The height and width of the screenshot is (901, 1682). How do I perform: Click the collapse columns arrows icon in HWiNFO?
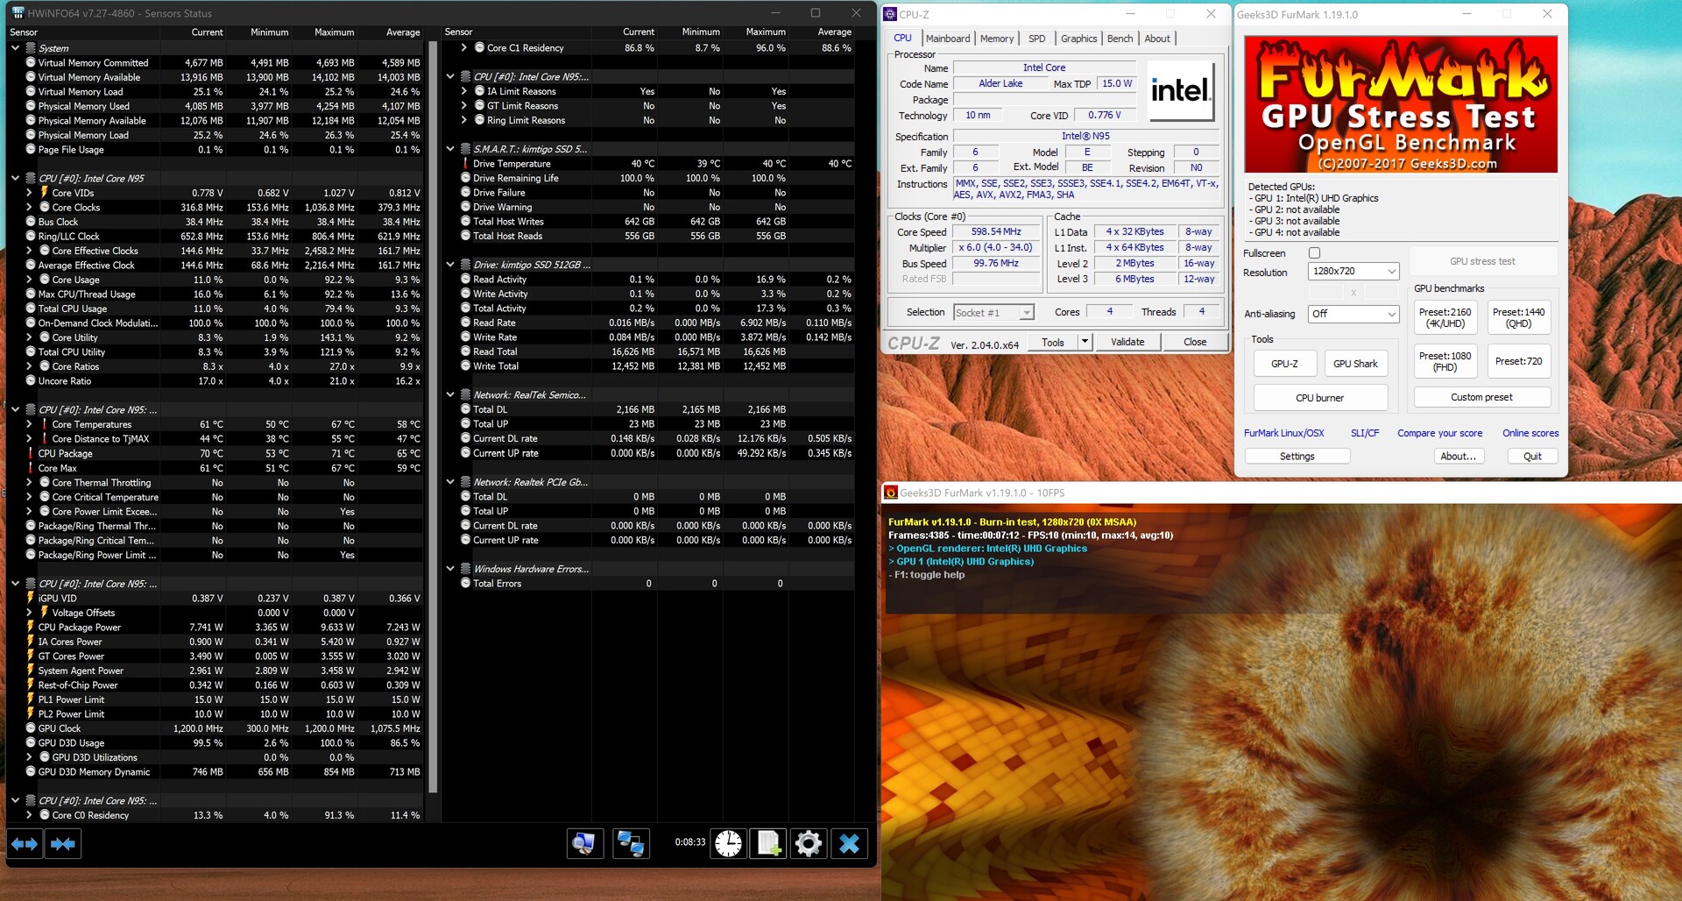click(x=63, y=844)
